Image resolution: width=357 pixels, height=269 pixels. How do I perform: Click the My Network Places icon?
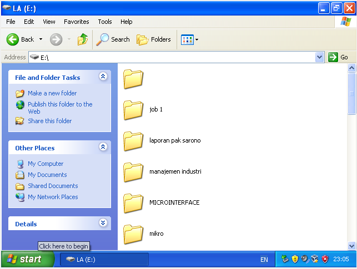[x=20, y=197]
